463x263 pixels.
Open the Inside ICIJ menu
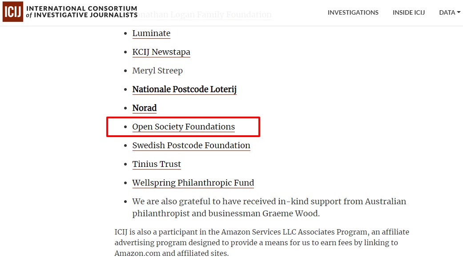point(409,12)
